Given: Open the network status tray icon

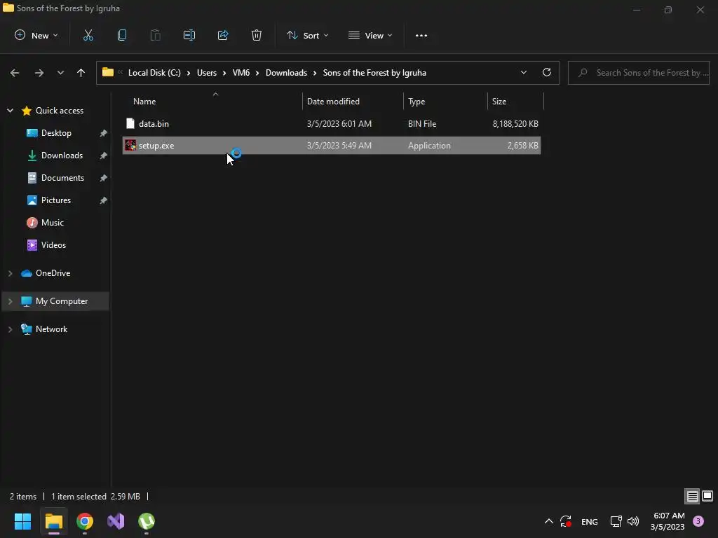Looking at the screenshot, I should 616,521.
